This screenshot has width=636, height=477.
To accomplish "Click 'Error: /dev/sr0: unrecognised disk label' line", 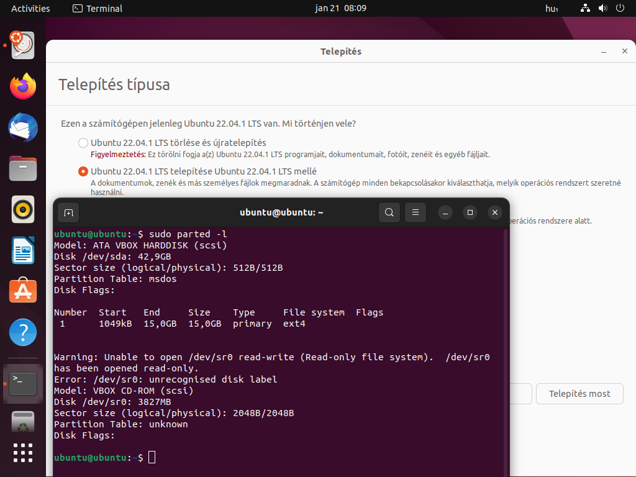I will pyautogui.click(x=165, y=379).
